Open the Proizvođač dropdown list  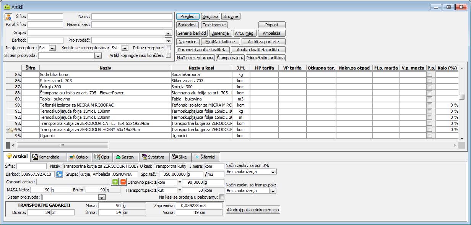168,40
